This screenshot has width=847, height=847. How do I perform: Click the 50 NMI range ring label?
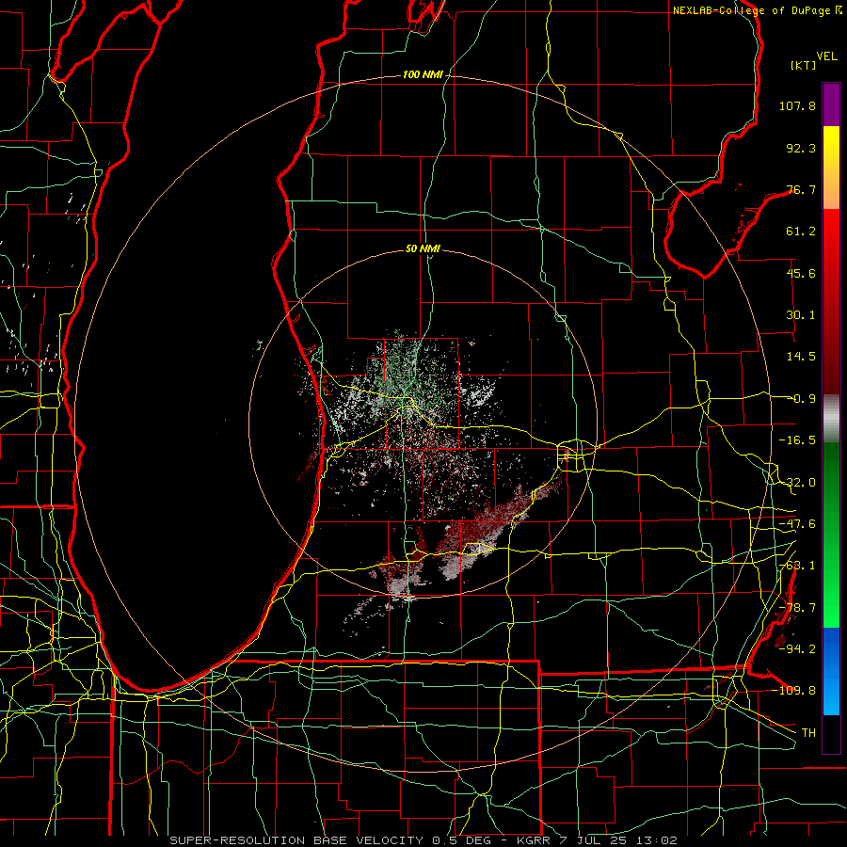pyautogui.click(x=423, y=248)
